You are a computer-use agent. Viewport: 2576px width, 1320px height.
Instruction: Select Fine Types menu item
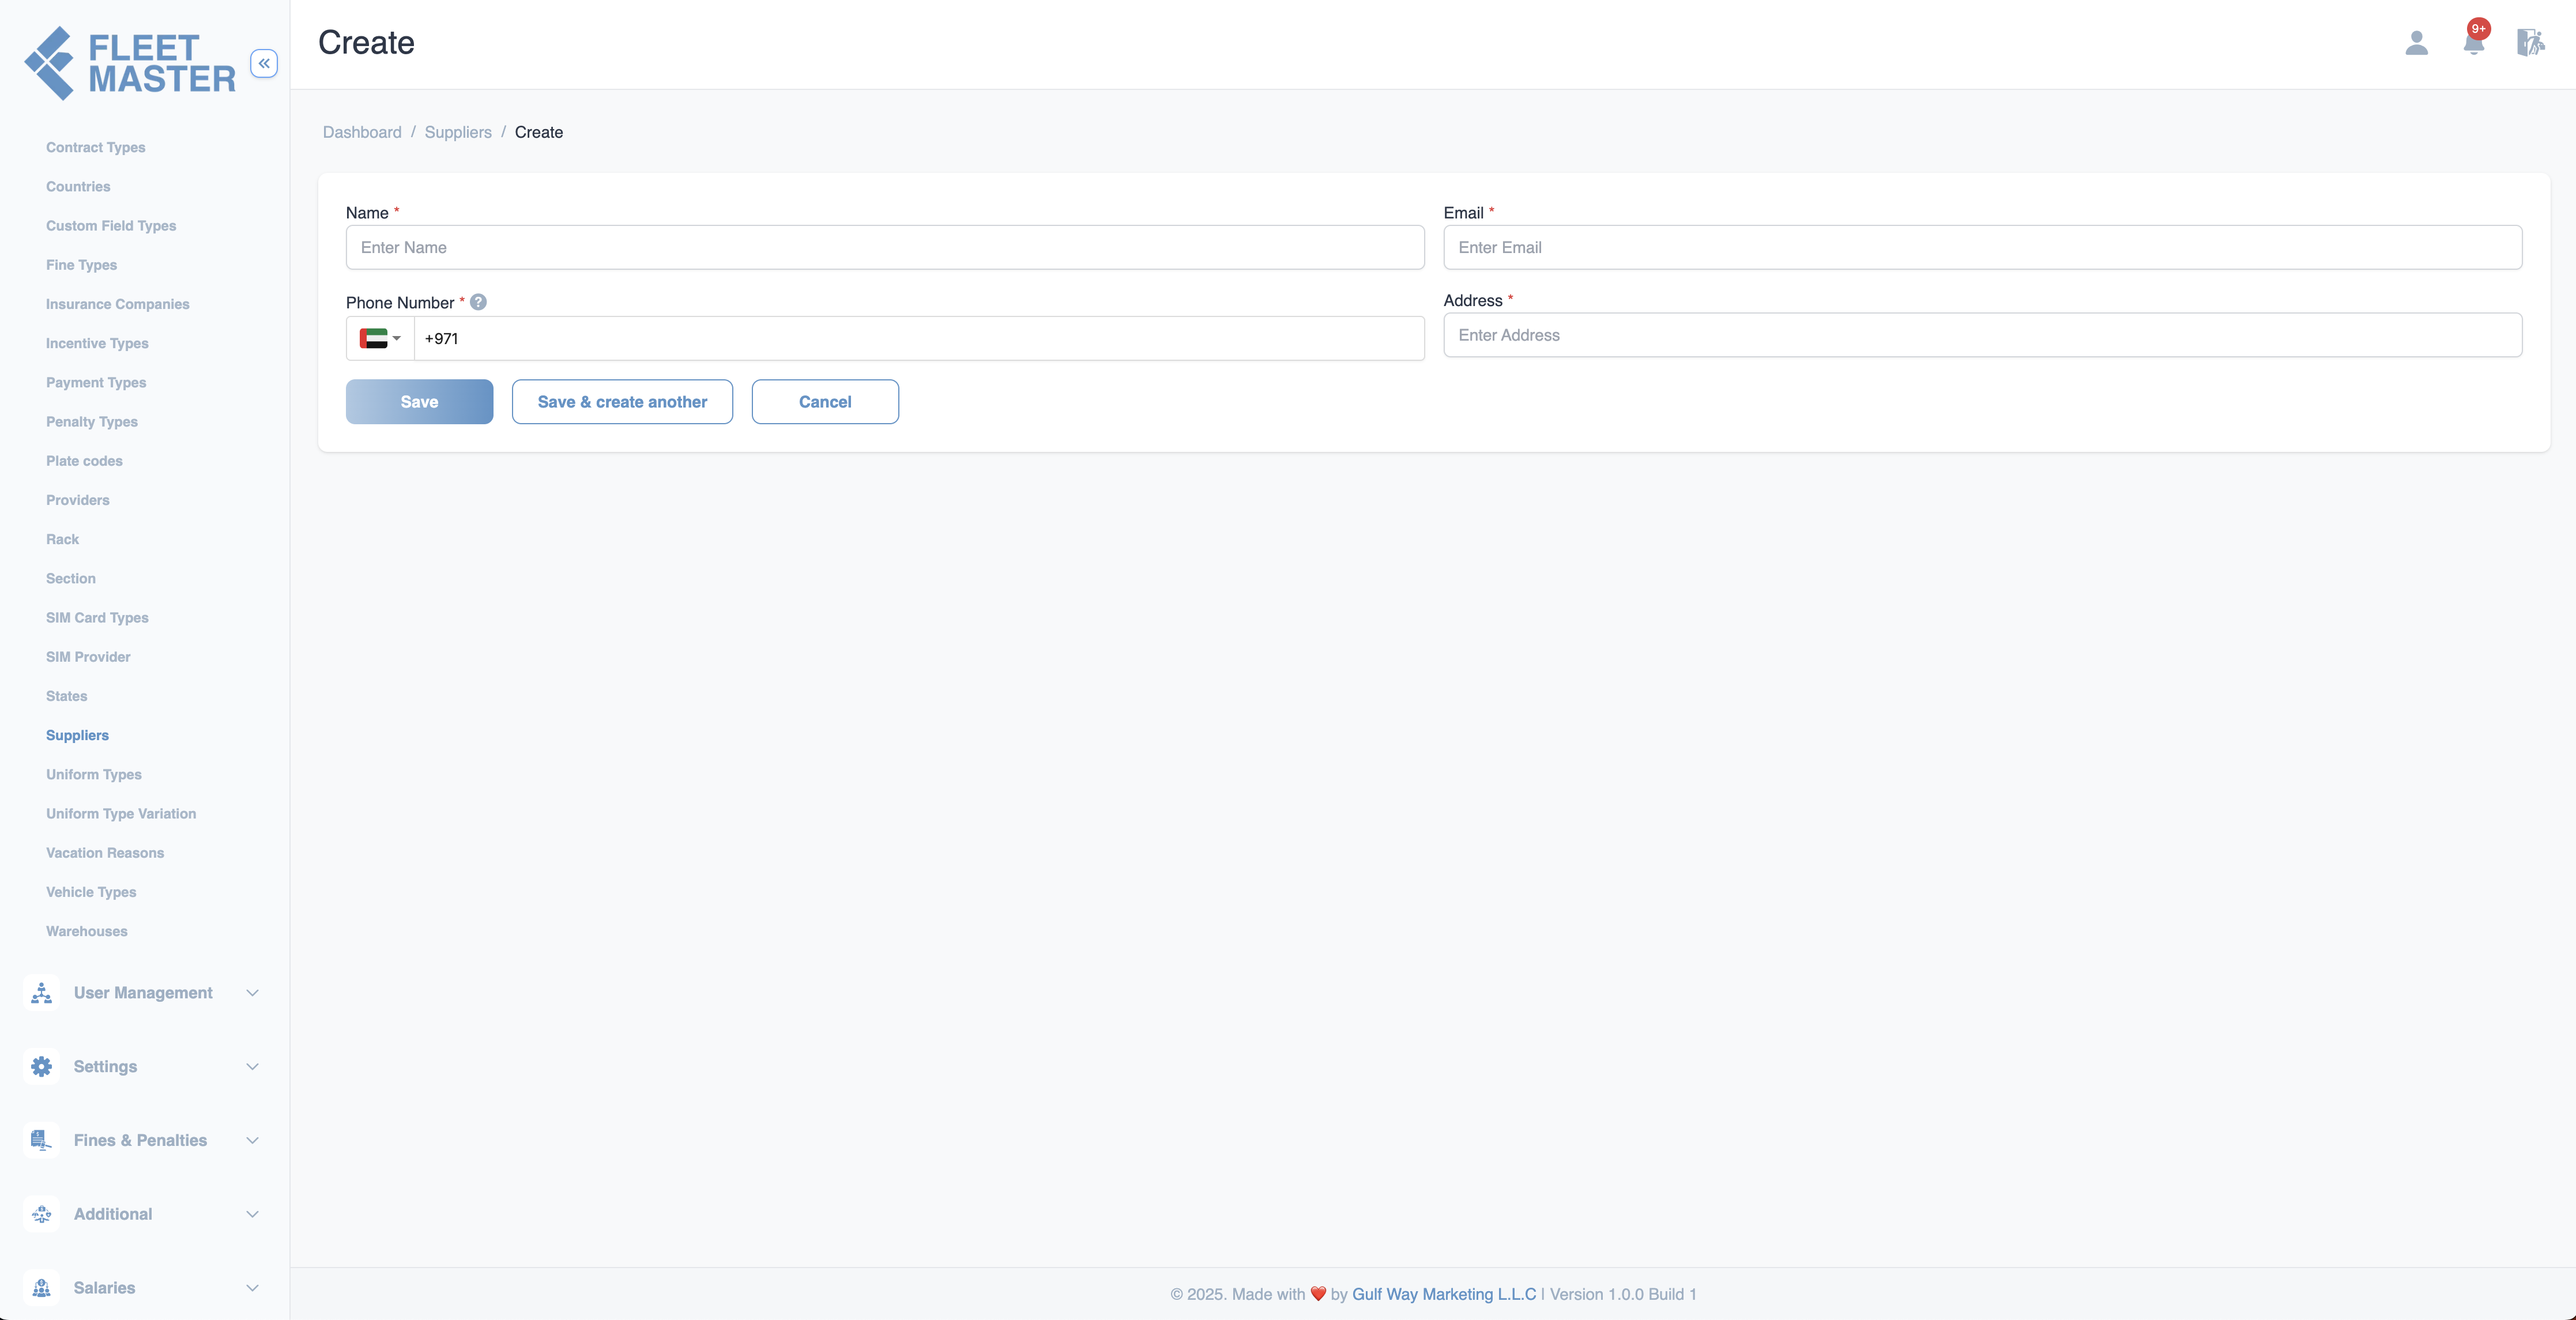[81, 264]
